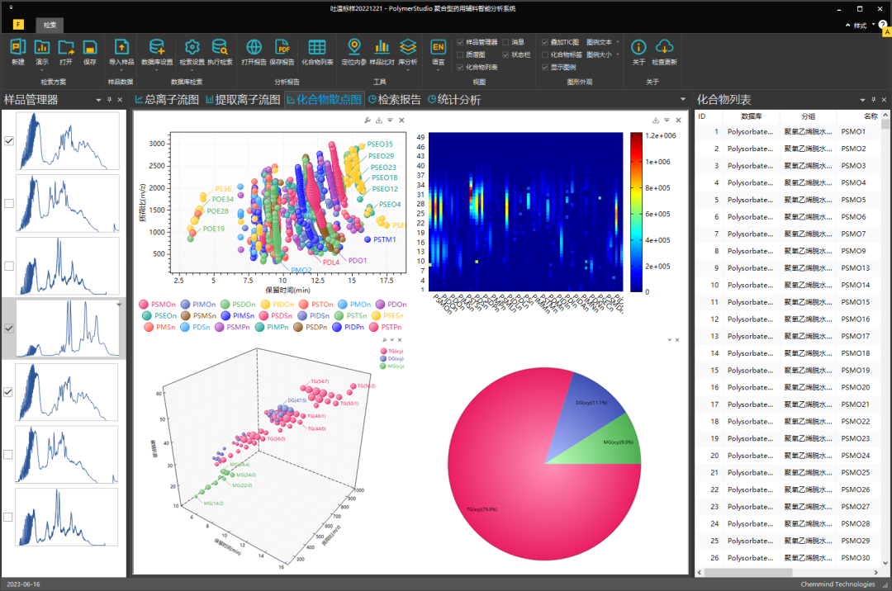Open heatmap panel dropdown arrow
This screenshot has width=892, height=591.
667,121
